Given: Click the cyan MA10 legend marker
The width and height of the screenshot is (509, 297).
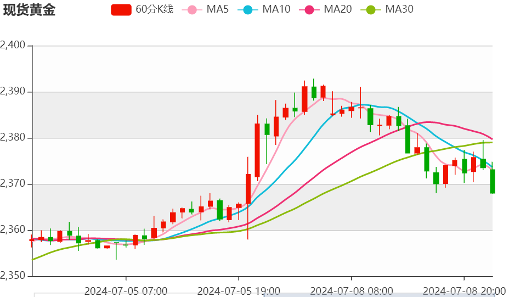Looking at the screenshot, I should click(x=248, y=10).
